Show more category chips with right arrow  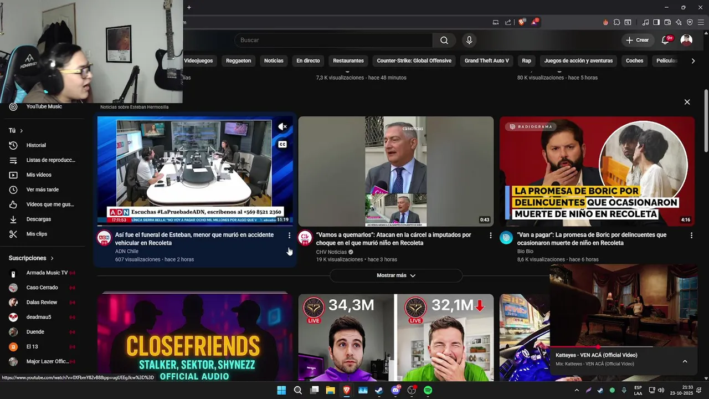[693, 61]
